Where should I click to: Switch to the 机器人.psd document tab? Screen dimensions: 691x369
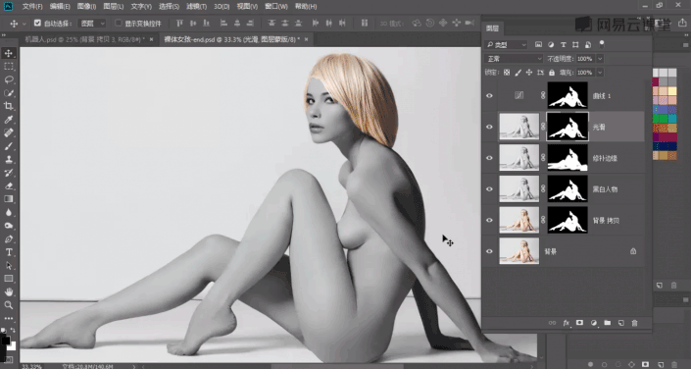84,39
